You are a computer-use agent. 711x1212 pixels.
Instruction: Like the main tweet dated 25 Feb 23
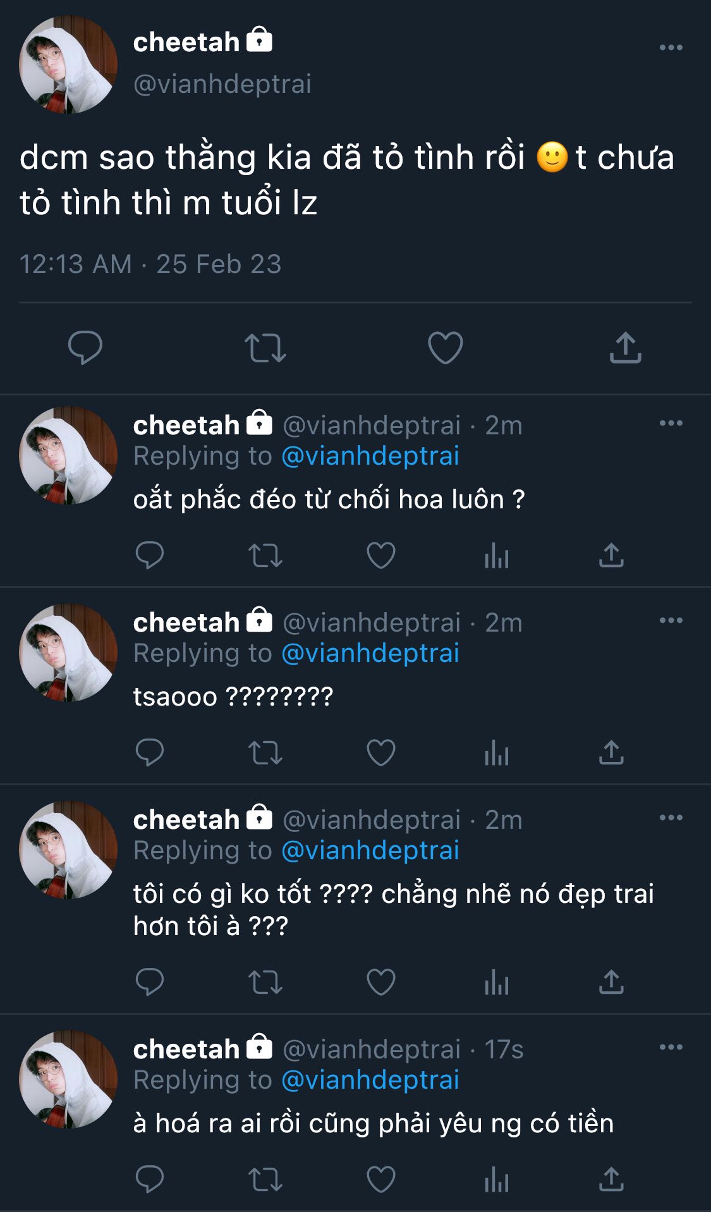click(x=445, y=348)
